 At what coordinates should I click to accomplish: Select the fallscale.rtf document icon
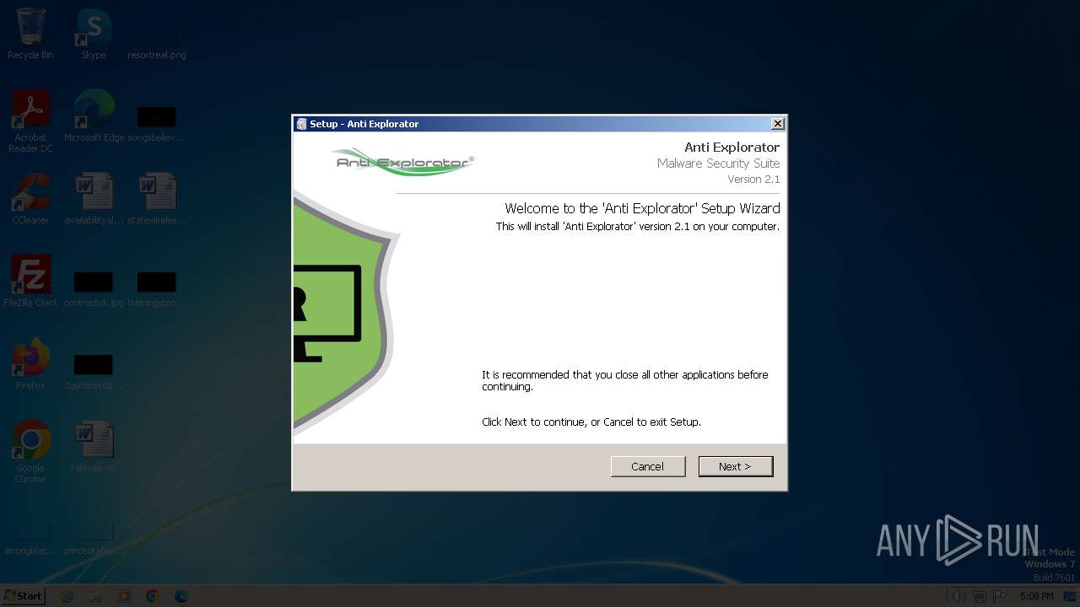click(x=94, y=447)
